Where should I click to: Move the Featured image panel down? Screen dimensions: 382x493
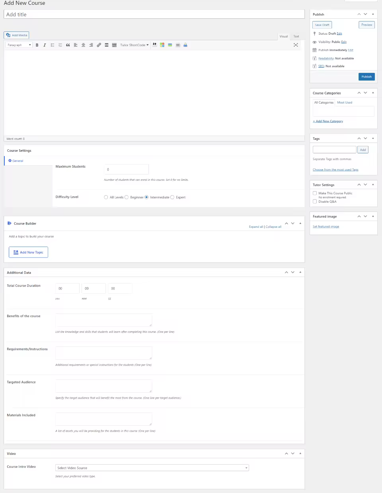(365, 216)
